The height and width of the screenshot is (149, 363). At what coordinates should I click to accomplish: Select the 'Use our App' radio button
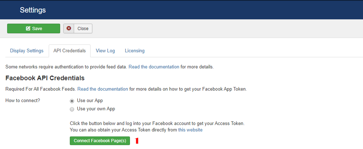(x=72, y=101)
